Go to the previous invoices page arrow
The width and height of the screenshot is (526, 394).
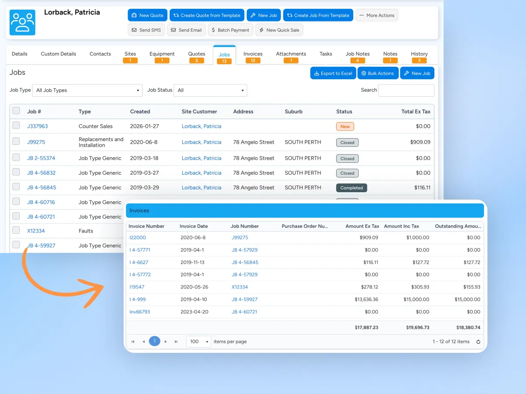click(143, 341)
